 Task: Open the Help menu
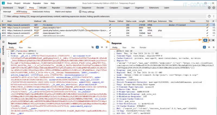[53, 3]
